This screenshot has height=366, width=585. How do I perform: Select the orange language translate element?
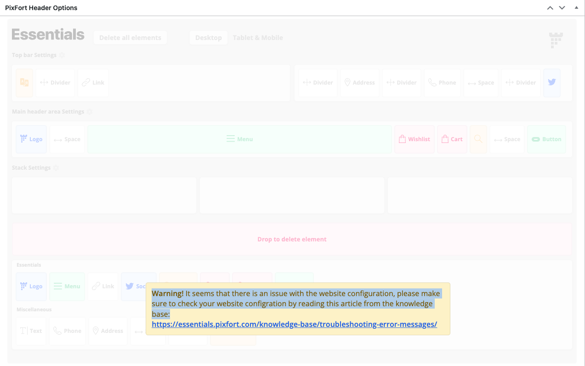tap(24, 83)
